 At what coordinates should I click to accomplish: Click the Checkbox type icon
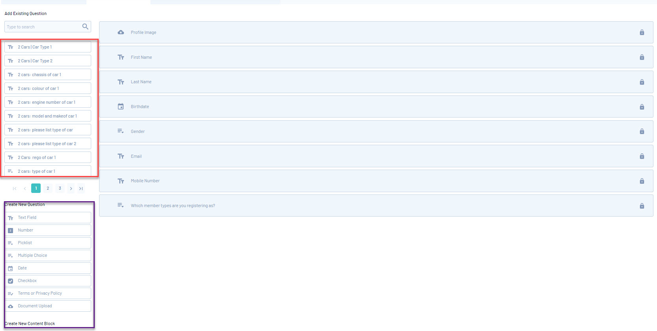tap(11, 281)
